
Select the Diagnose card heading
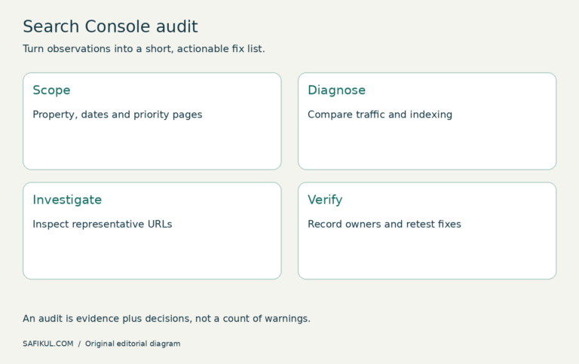(x=336, y=90)
